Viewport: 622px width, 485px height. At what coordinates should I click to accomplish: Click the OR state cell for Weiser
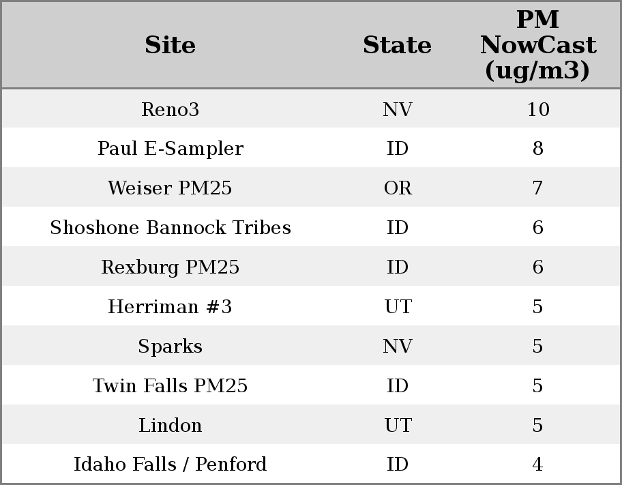pyautogui.click(x=398, y=188)
